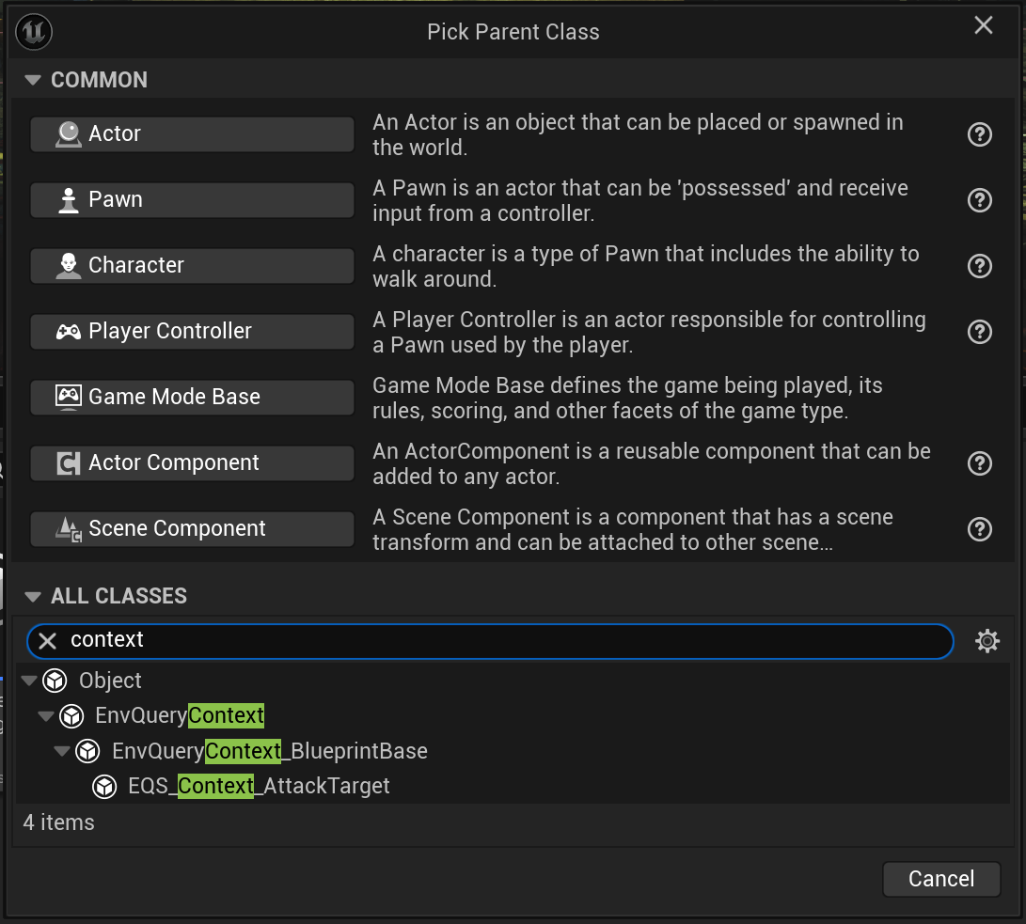
Task: Collapse the All Classes section
Action: coord(33,597)
